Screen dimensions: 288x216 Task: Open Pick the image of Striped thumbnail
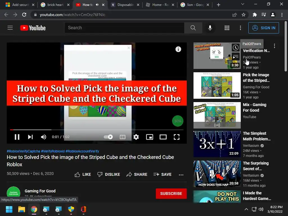[x=217, y=85]
